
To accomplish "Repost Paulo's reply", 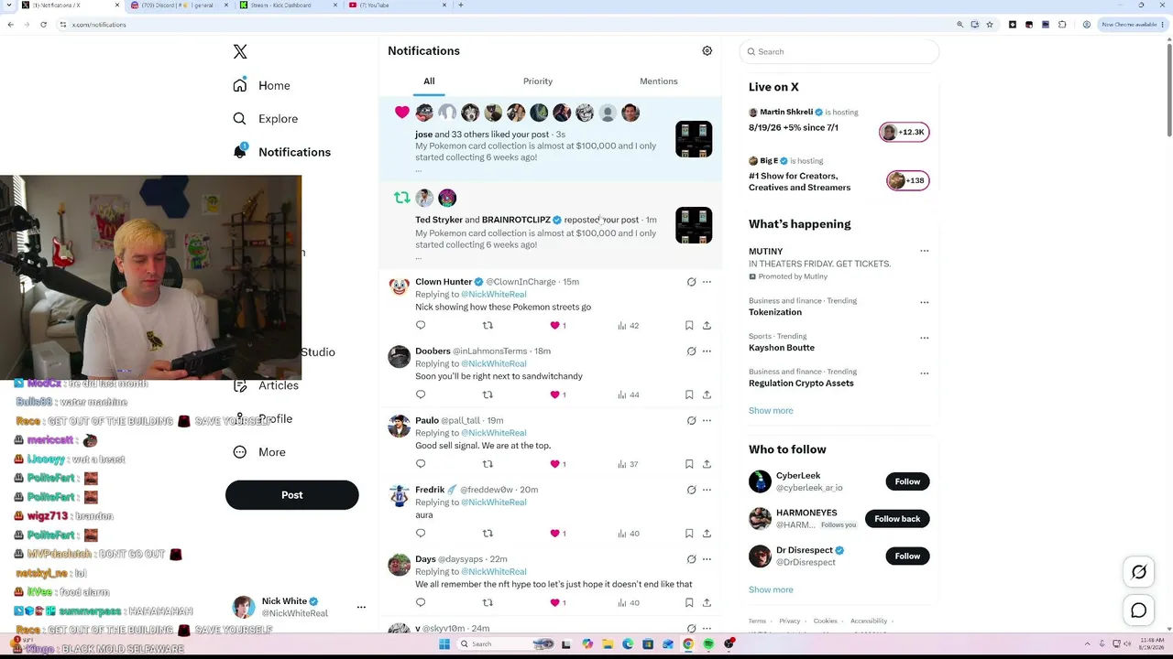I will tap(488, 464).
